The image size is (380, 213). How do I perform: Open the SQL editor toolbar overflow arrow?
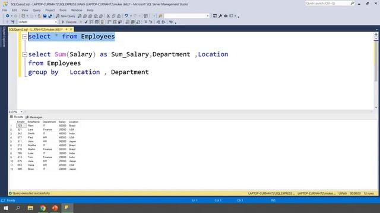pyautogui.click(x=176, y=22)
